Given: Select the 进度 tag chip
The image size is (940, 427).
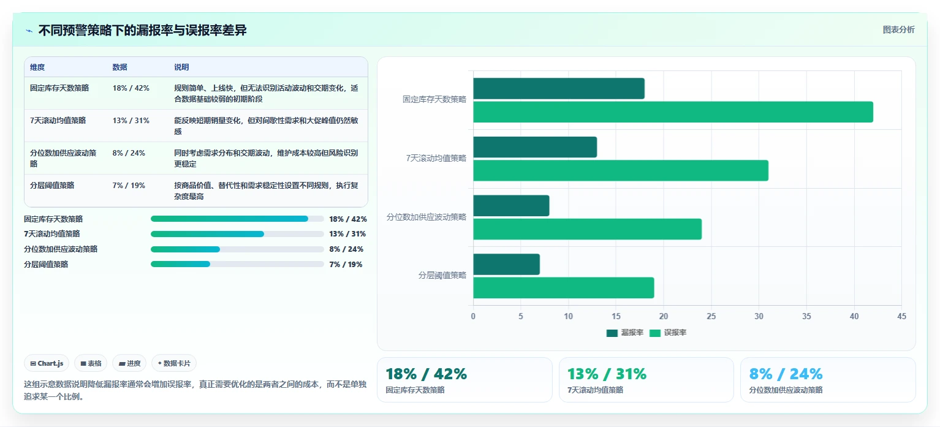Looking at the screenshot, I should click(x=129, y=363).
